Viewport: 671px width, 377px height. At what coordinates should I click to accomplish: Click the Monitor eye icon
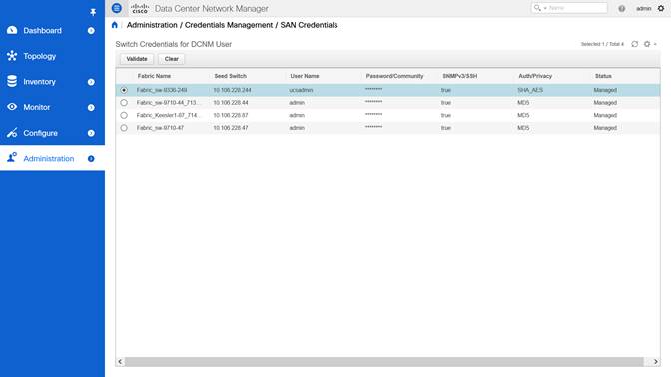tap(12, 107)
